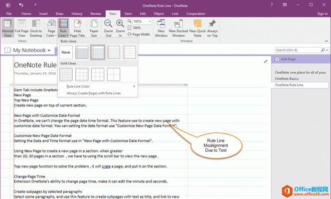Screen dimensions: 331x199
Task: Open Paper Size pane
Action: pos(94,28)
